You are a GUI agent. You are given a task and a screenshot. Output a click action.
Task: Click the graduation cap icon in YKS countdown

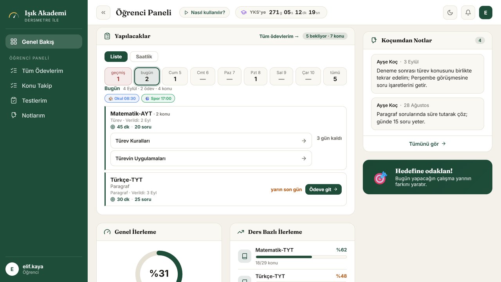point(244,13)
